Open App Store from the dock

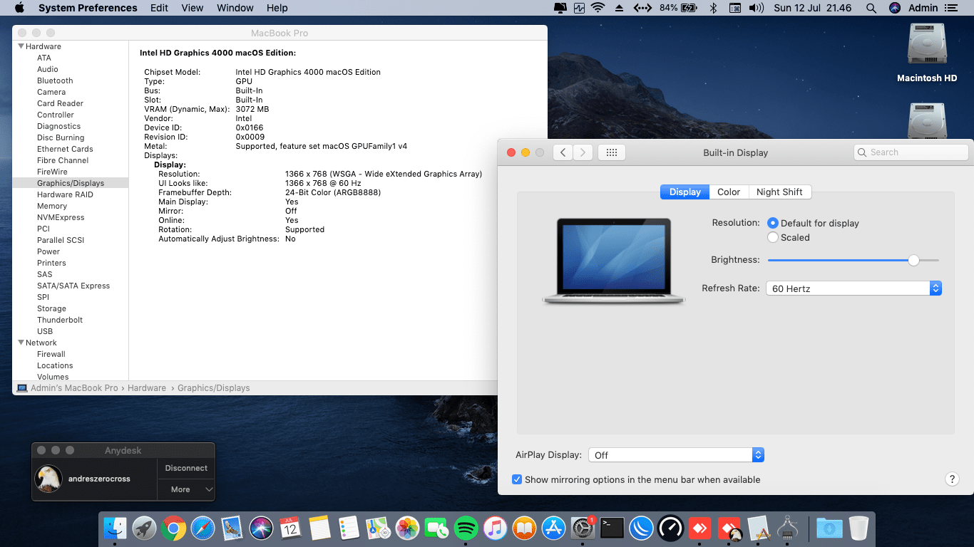[553, 528]
